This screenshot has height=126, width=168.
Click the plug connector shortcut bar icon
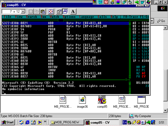(x=124, y=2)
